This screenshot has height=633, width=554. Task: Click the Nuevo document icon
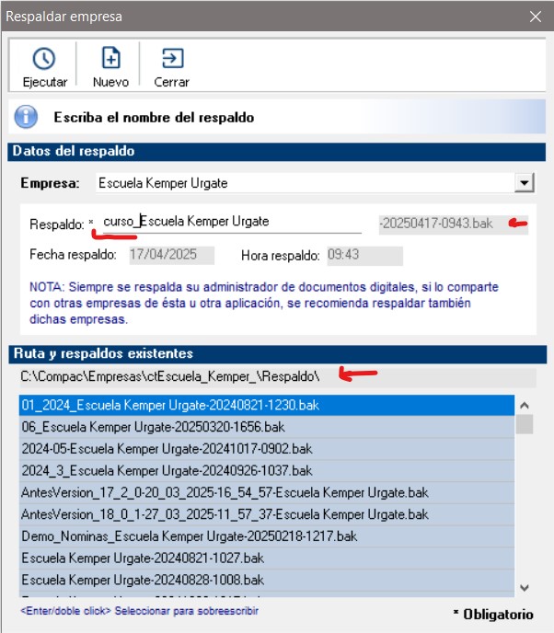[x=110, y=59]
